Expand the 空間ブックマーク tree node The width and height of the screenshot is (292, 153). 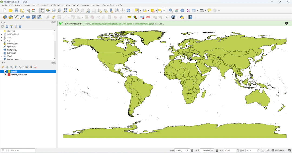(x=2, y=34)
